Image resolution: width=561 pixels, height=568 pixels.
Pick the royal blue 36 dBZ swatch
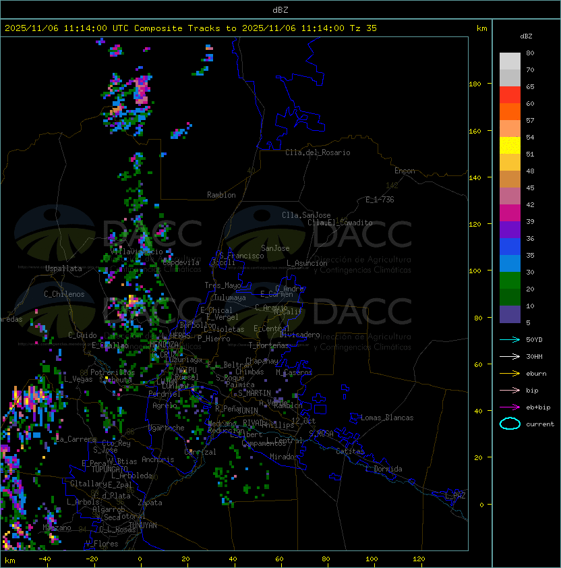[x=510, y=247]
